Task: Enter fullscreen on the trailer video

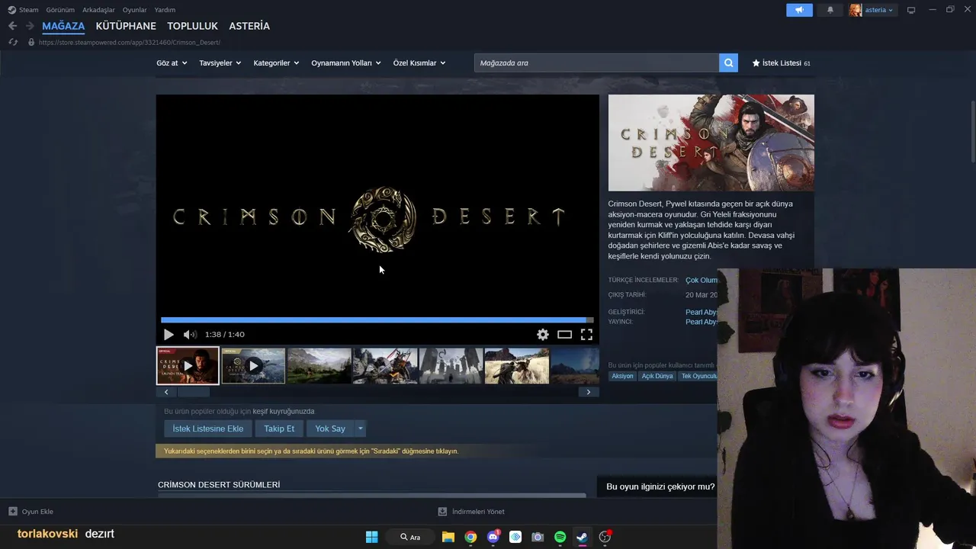Action: [586, 334]
